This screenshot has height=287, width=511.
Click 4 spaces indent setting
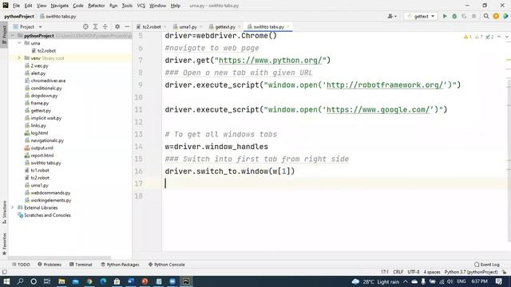tap(432, 272)
